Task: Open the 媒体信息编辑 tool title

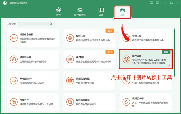Action: point(26,34)
